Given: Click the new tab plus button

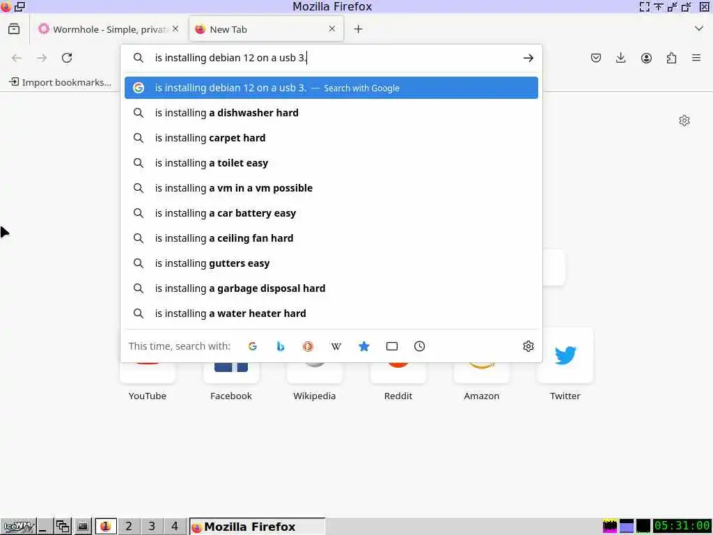Looking at the screenshot, I should [x=359, y=29].
